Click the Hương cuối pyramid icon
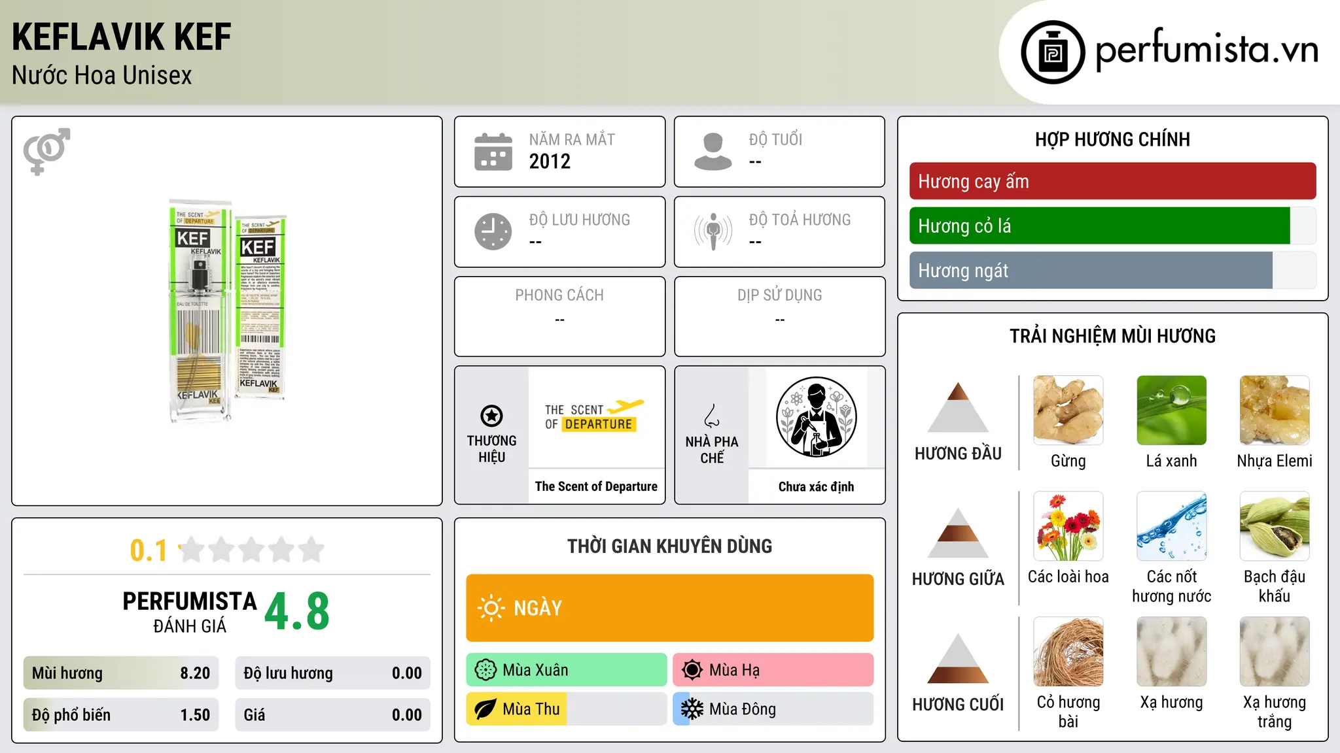The image size is (1340, 753). [958, 658]
